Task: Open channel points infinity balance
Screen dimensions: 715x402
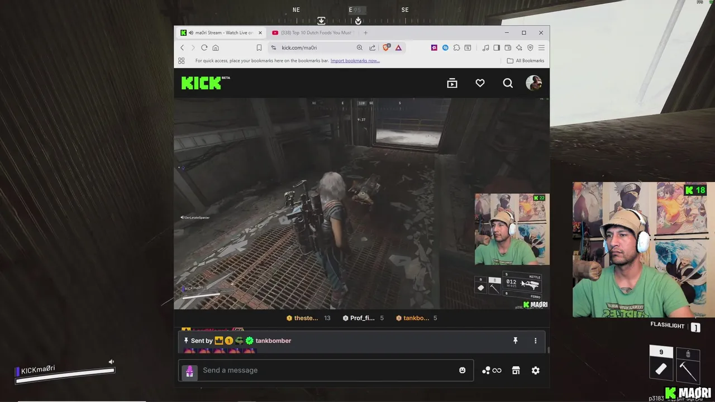Action: coord(492,370)
